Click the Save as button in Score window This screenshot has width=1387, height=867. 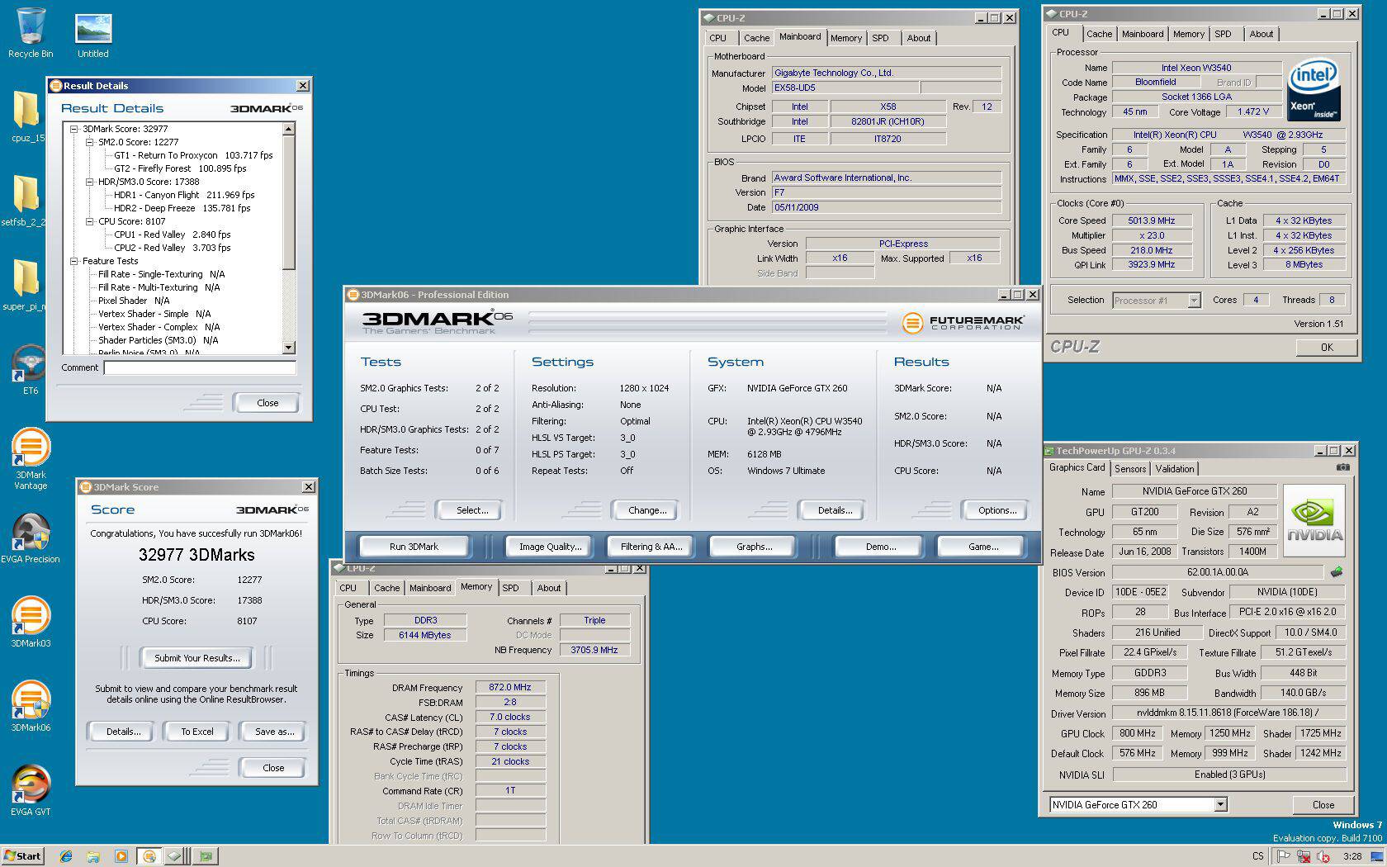click(x=274, y=732)
